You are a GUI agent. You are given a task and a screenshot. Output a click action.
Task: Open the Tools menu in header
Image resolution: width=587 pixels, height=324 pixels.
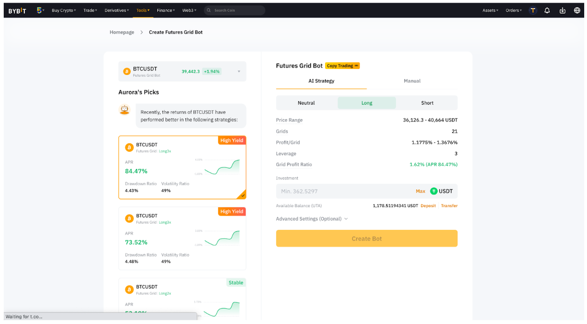(143, 10)
